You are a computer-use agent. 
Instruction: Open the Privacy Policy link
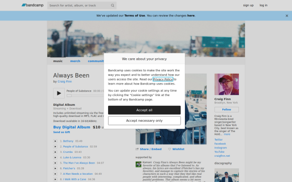(x=163, y=79)
